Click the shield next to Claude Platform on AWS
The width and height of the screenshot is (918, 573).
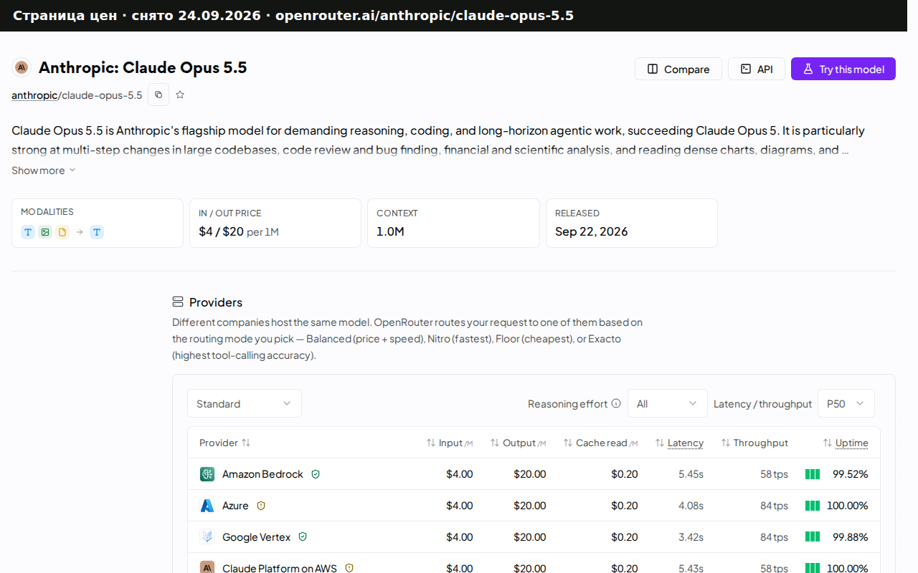pos(349,568)
